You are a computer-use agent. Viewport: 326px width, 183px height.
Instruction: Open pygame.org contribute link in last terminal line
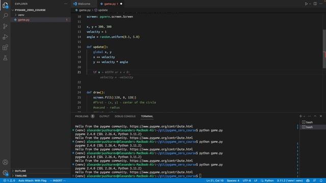coord(161,172)
